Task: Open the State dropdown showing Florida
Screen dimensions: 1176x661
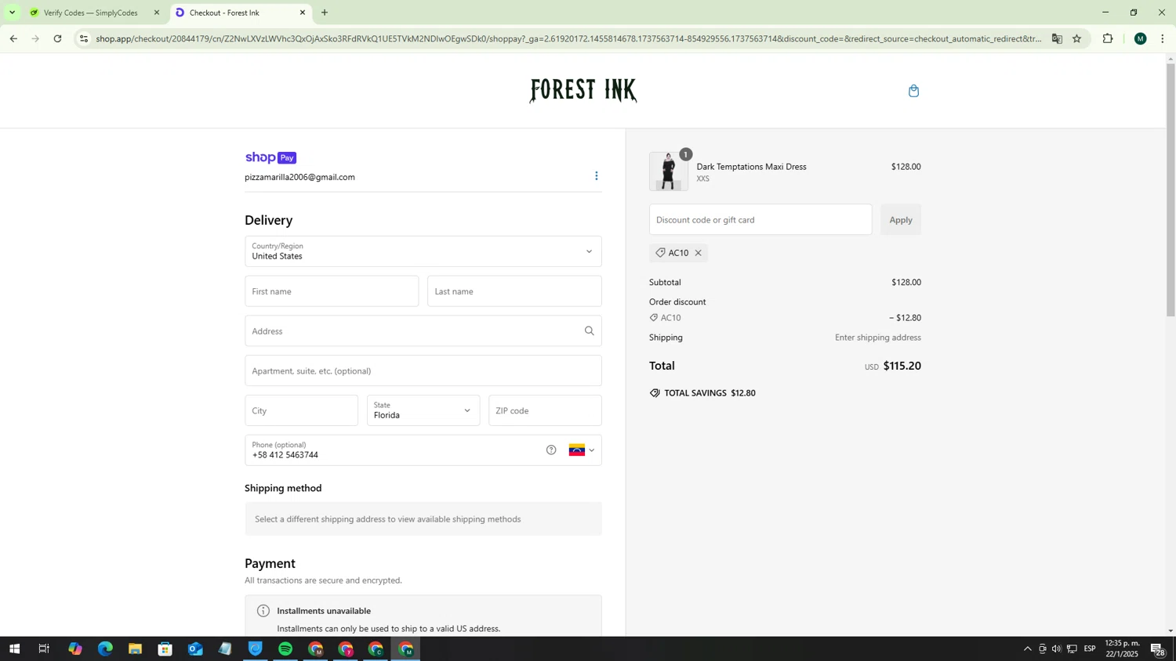Action: tap(423, 410)
